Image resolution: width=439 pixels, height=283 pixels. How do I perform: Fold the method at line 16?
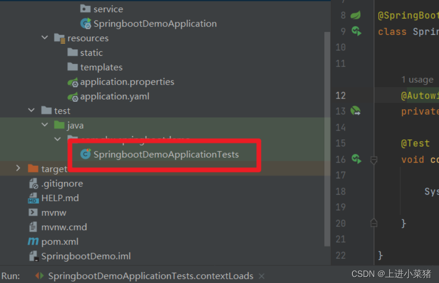373,159
